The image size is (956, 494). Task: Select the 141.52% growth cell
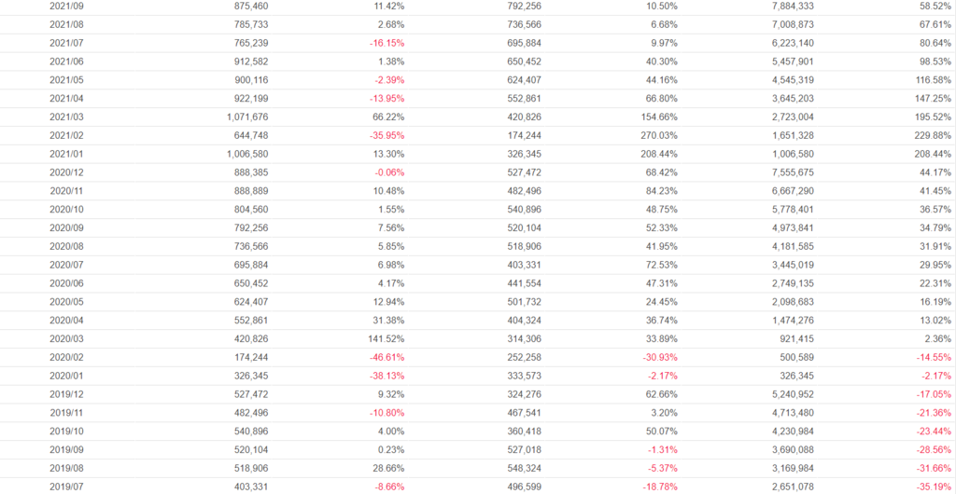pyautogui.click(x=384, y=338)
